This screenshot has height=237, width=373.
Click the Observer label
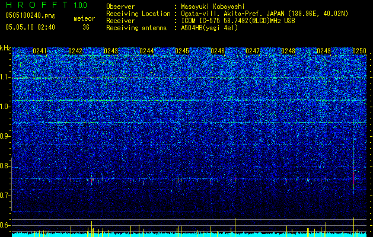(120, 7)
